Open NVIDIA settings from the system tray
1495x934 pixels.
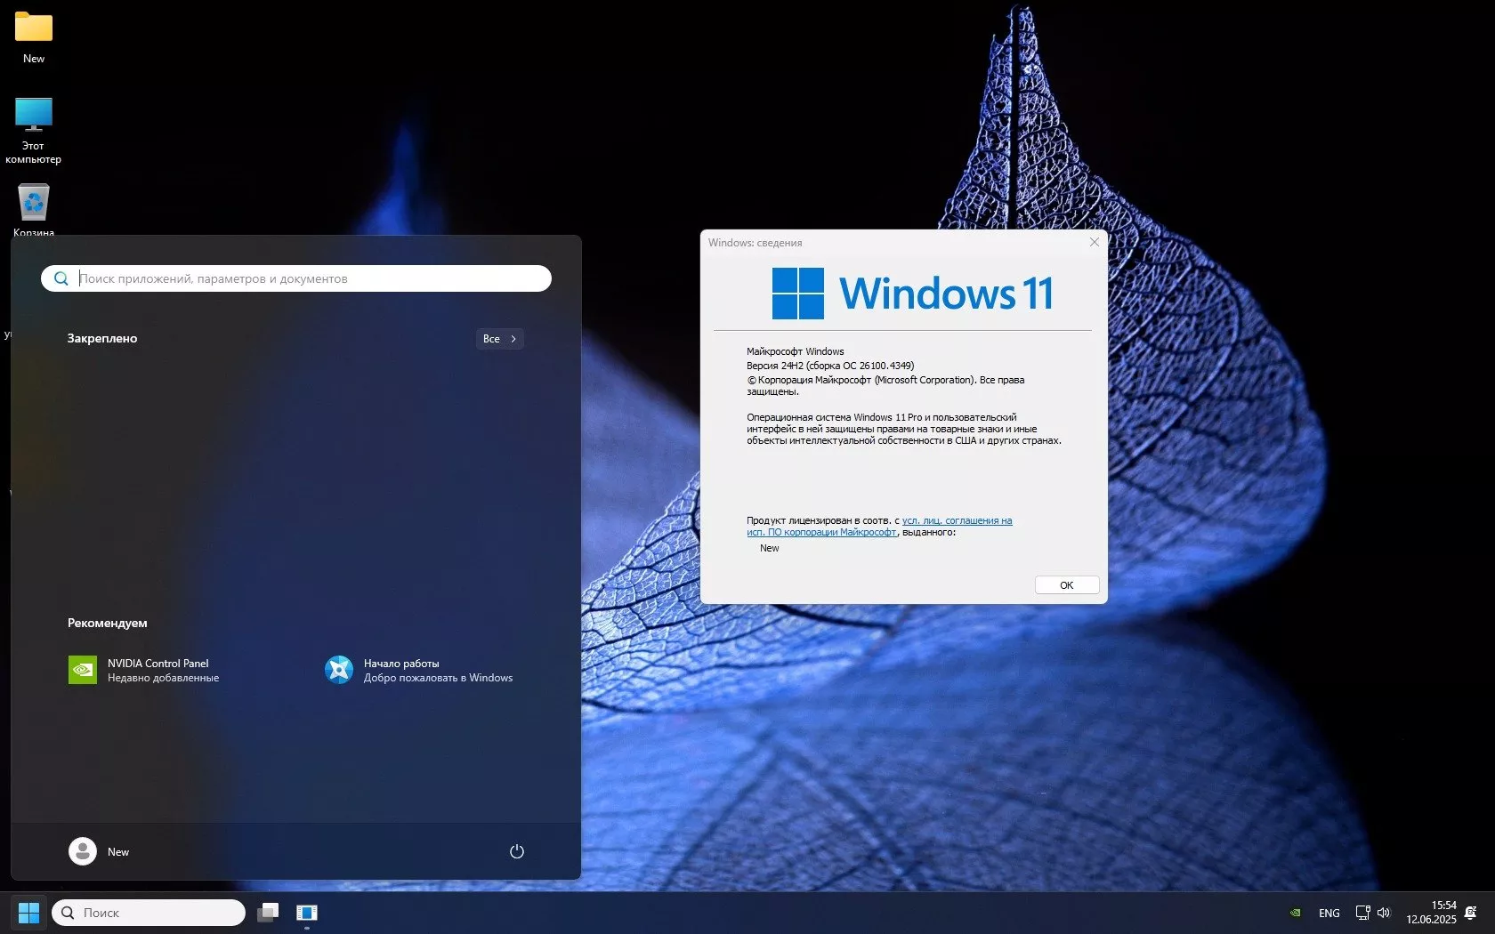click(x=1295, y=913)
